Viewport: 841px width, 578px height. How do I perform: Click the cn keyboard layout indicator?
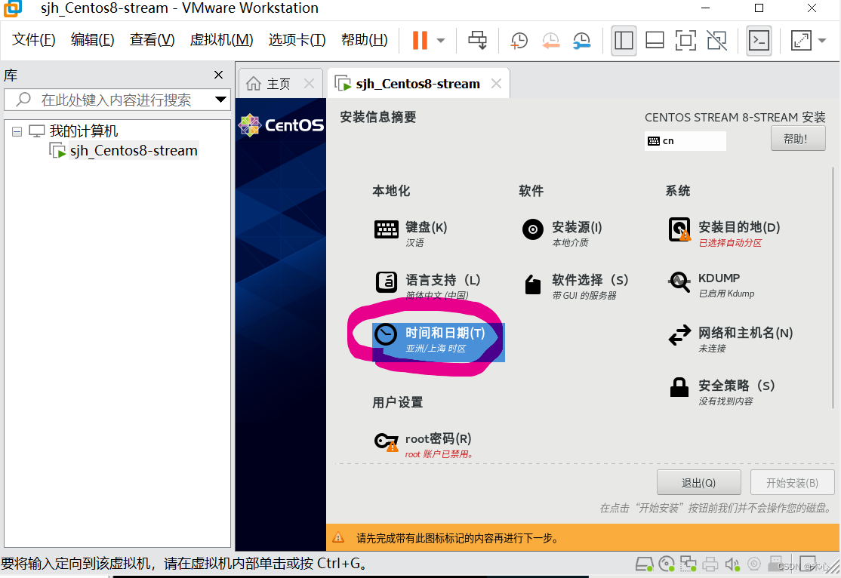685,141
